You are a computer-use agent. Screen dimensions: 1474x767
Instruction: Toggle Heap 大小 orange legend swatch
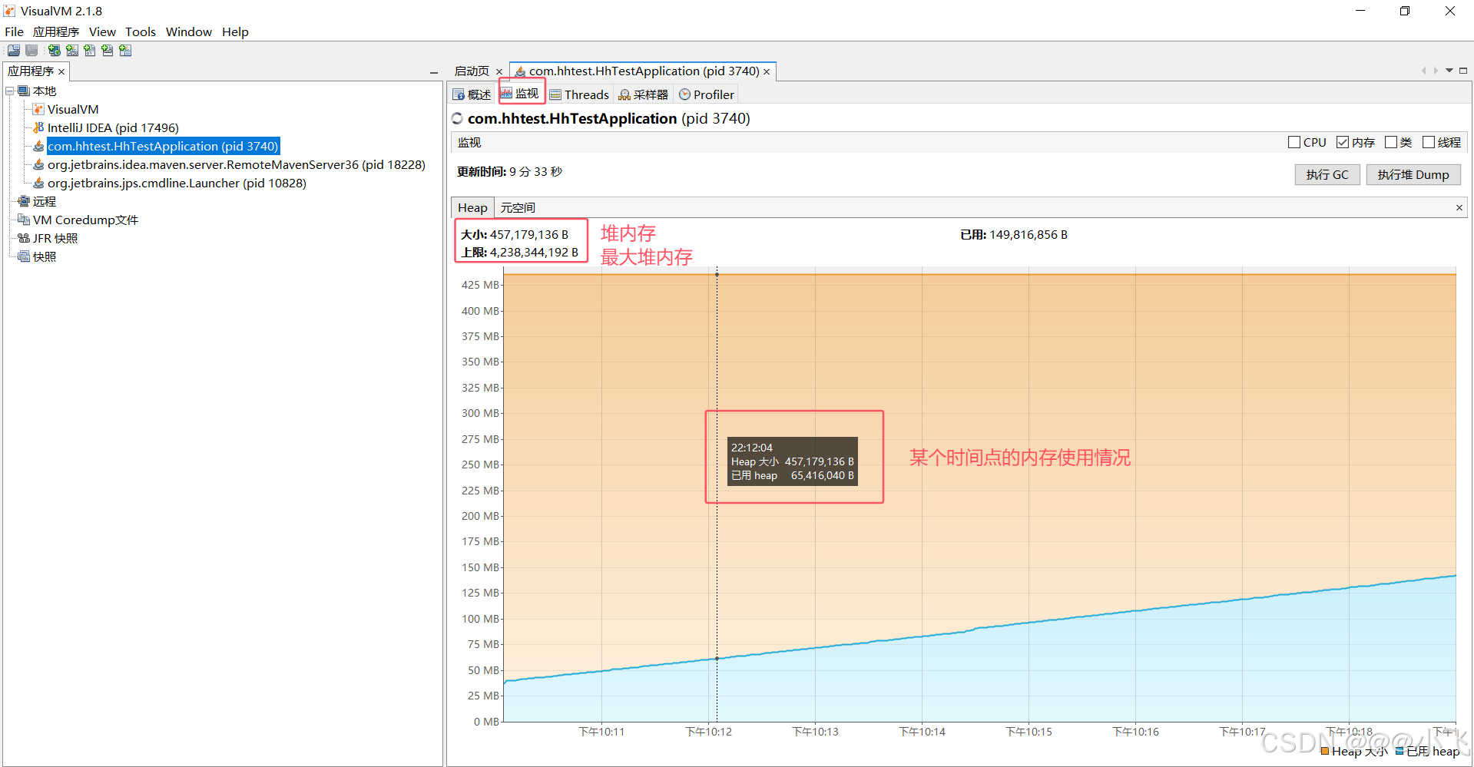[1325, 751]
